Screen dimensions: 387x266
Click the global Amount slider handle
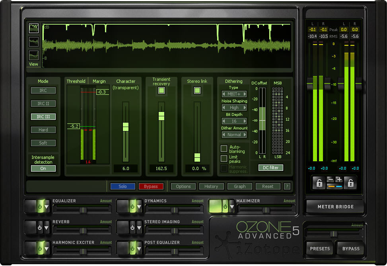333,234
